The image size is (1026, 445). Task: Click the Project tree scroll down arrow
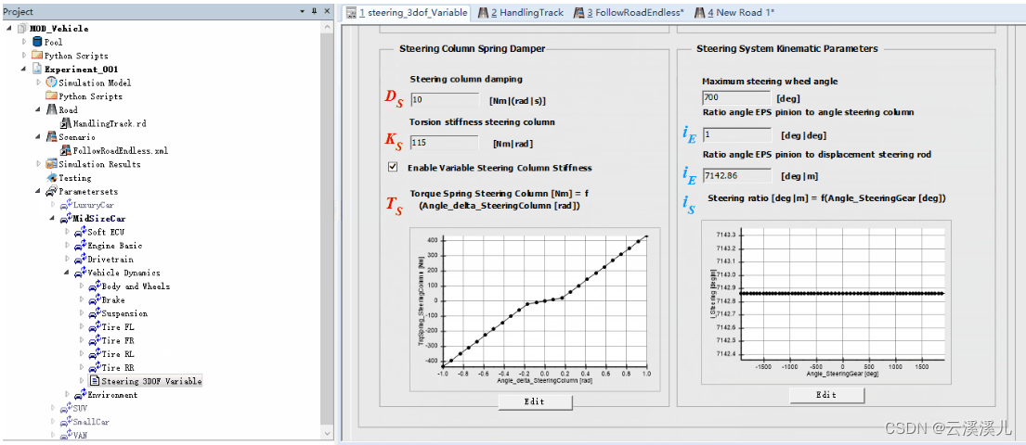click(x=327, y=435)
